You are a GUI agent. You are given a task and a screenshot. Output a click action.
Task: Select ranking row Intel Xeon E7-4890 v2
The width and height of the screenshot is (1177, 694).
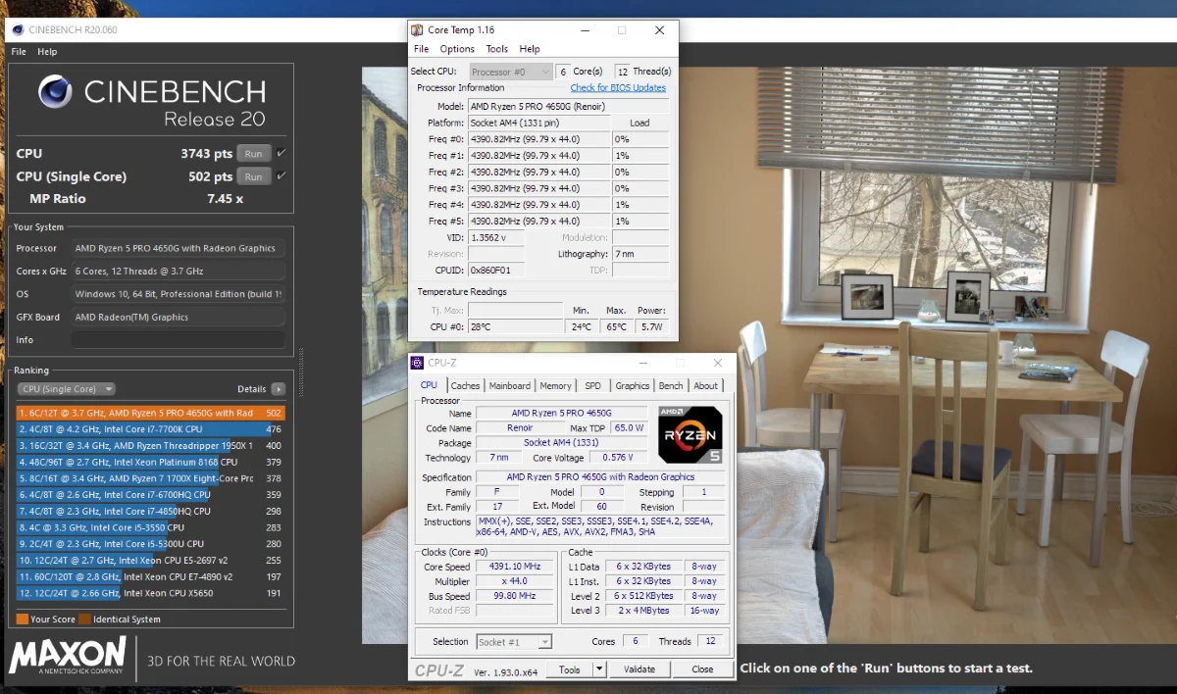click(150, 576)
